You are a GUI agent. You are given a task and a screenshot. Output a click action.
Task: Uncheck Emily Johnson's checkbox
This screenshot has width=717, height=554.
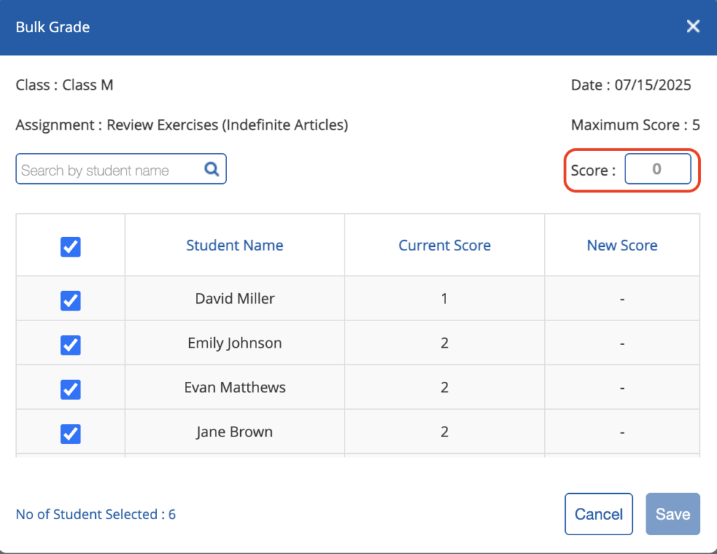(71, 345)
